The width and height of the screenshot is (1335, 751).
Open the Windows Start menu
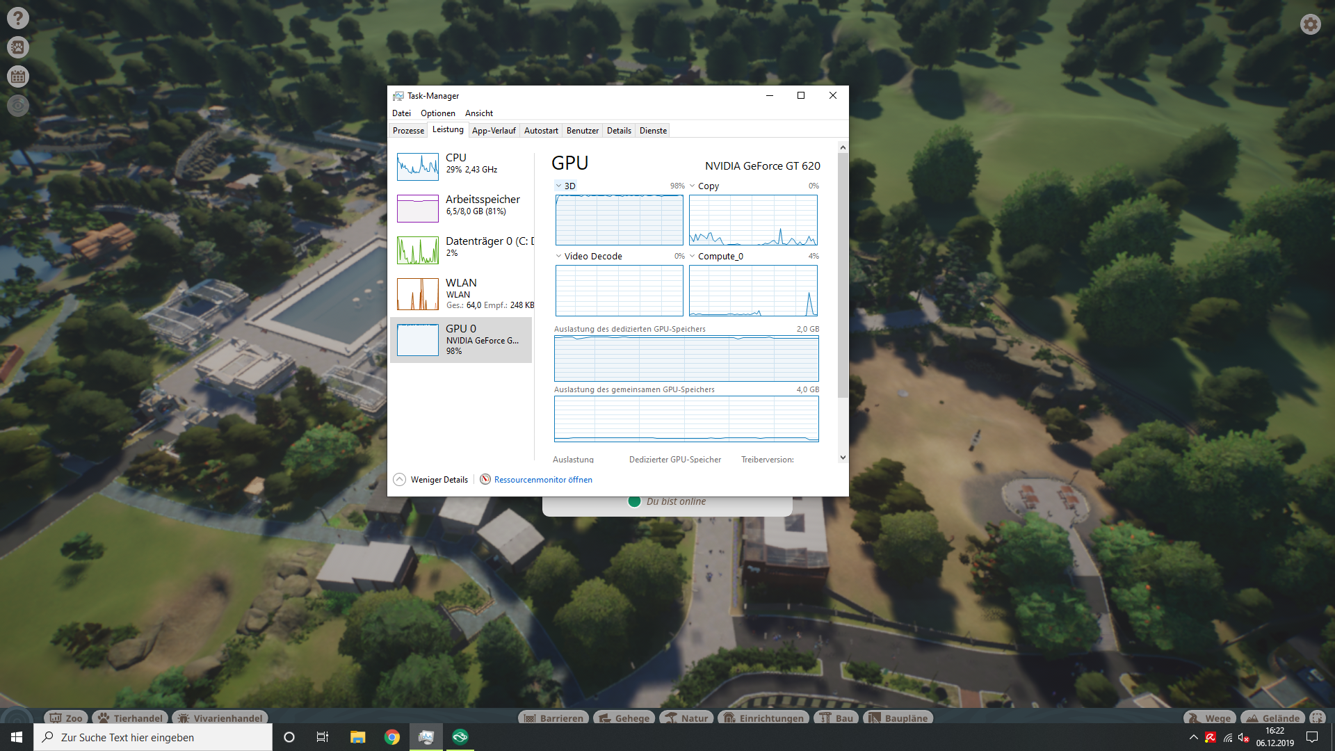coord(17,737)
